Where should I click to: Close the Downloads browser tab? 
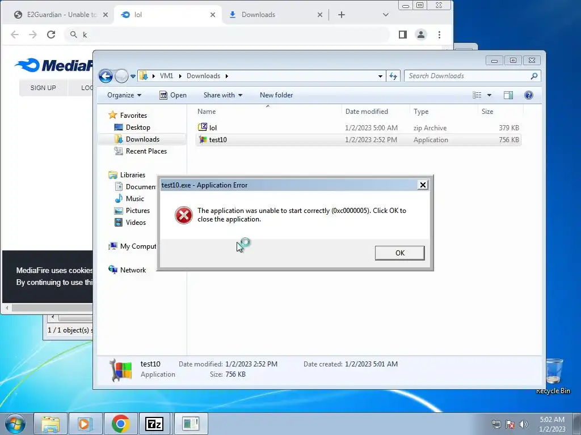point(320,15)
